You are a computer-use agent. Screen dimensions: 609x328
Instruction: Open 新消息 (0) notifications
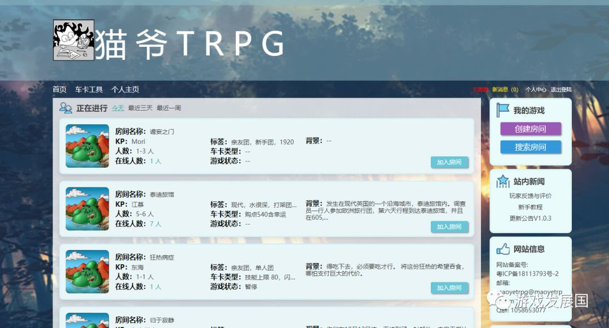click(x=505, y=89)
